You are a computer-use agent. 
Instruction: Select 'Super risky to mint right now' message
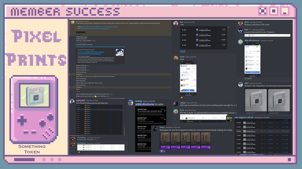[89, 83]
